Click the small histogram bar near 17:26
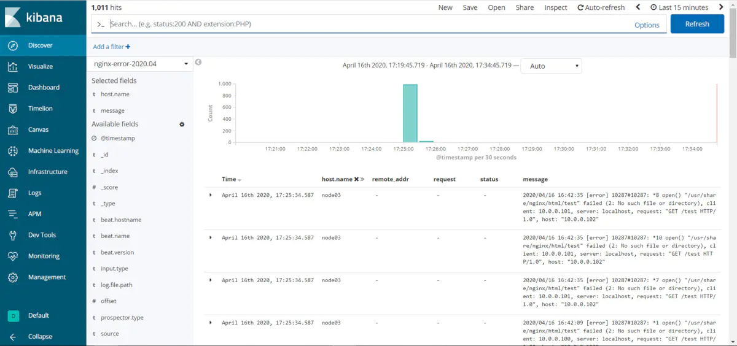This screenshot has height=346, width=737. 426,142
